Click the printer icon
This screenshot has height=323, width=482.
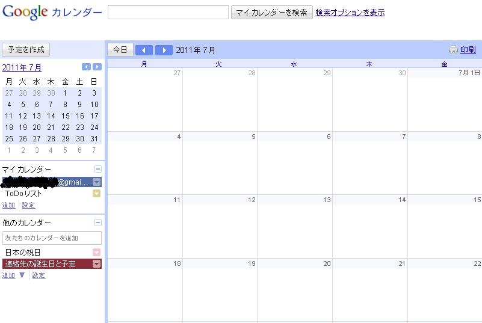(453, 49)
